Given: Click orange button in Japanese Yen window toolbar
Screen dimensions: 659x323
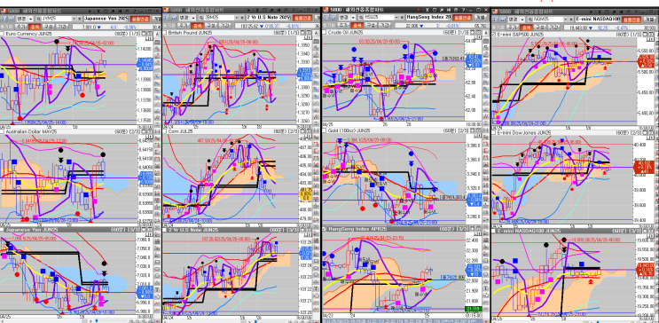Looking at the screenshot, I should pyautogui.click(x=140, y=19).
